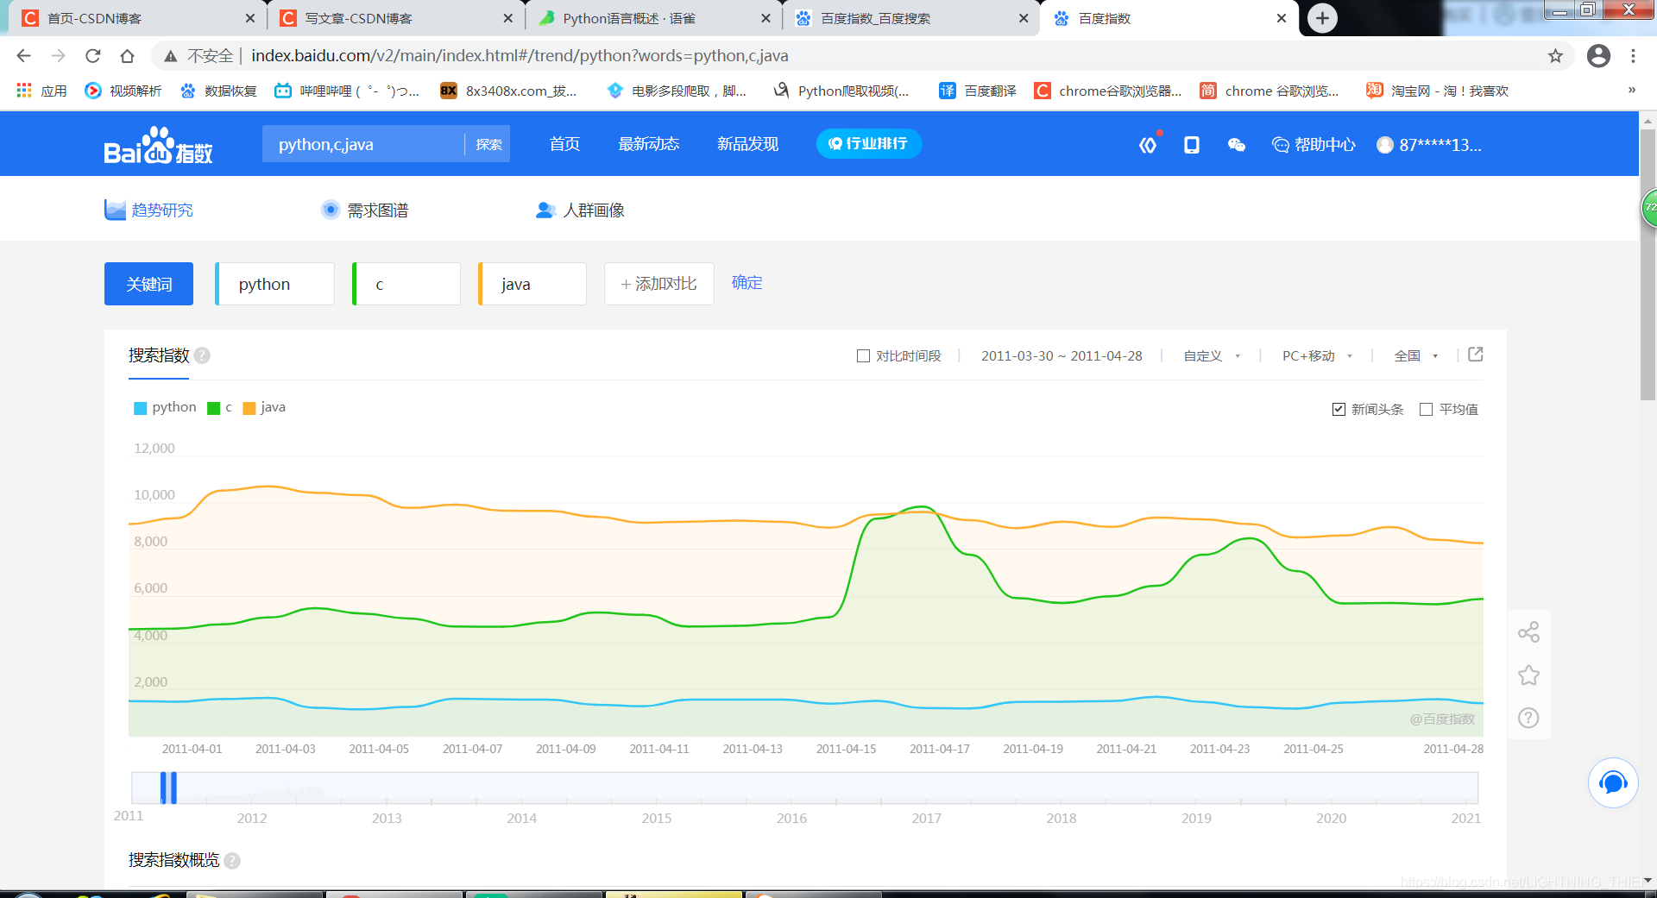The image size is (1657, 898).
Task: Expand the PC+移动 device dropdown
Action: pyautogui.click(x=1317, y=356)
